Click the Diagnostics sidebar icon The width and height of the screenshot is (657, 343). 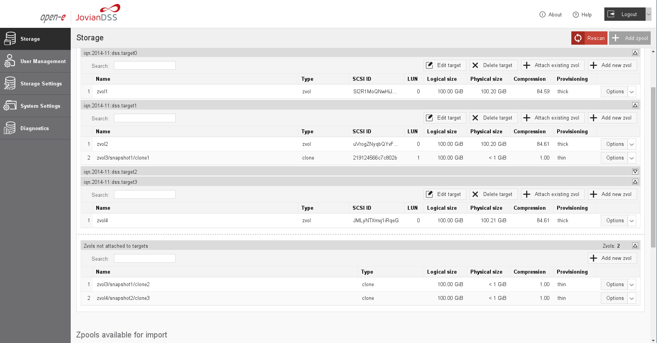[x=10, y=128]
